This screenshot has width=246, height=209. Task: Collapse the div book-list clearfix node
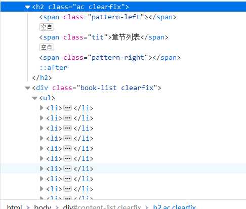click(x=27, y=88)
